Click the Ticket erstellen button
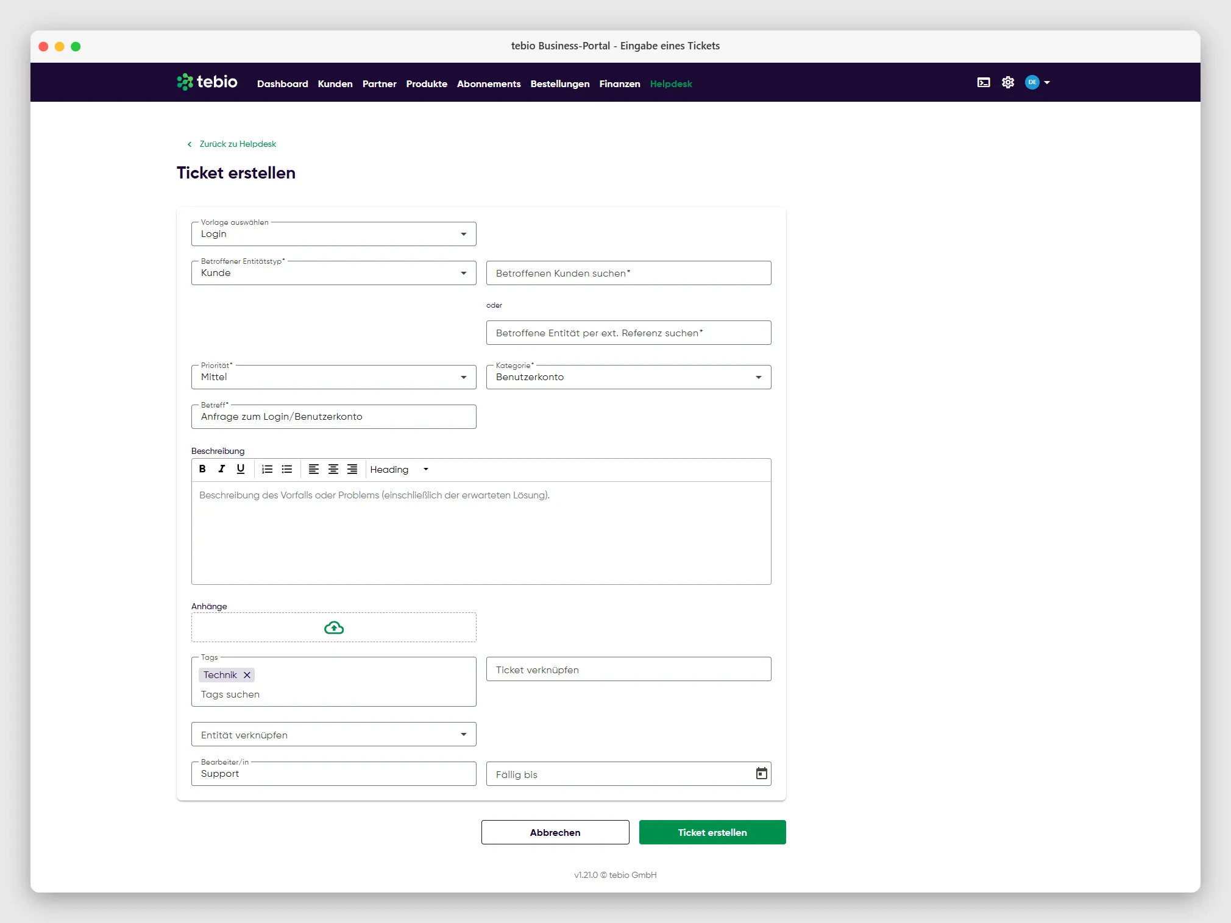1231x923 pixels. point(712,832)
